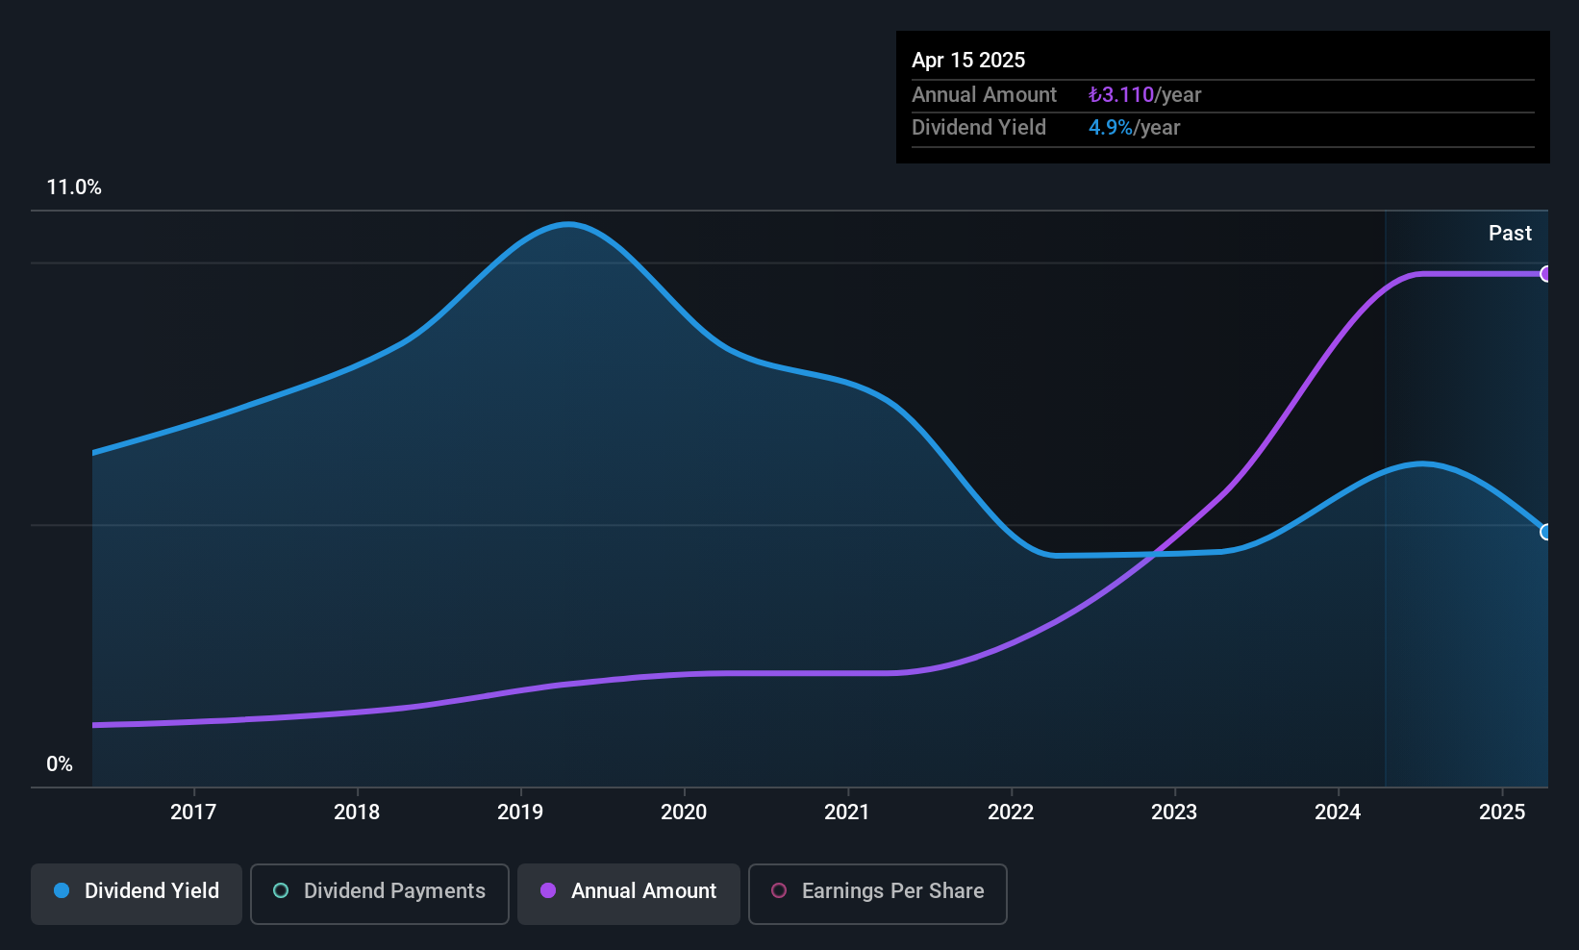
Task: Click the purple Annual Amount legend dot
Action: pos(548,890)
